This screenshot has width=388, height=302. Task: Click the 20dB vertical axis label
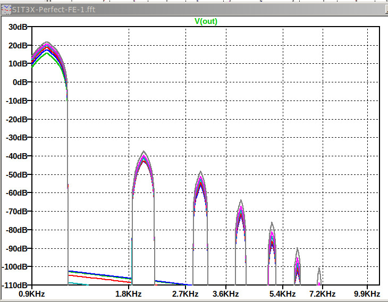18,46
